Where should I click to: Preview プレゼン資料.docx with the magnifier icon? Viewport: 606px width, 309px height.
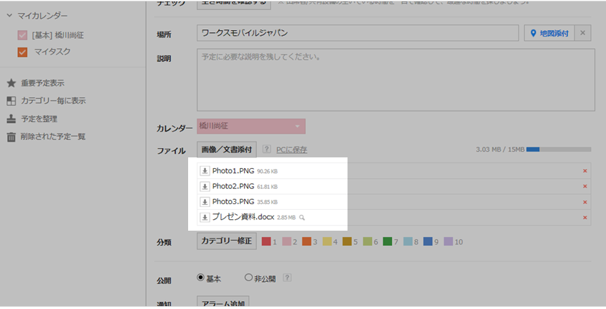pyautogui.click(x=302, y=217)
